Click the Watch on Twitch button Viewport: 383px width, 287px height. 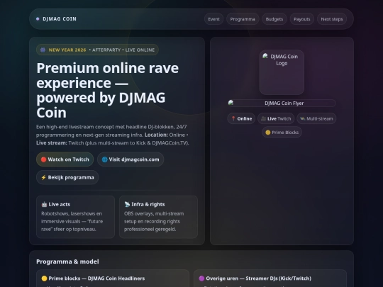click(x=65, y=159)
